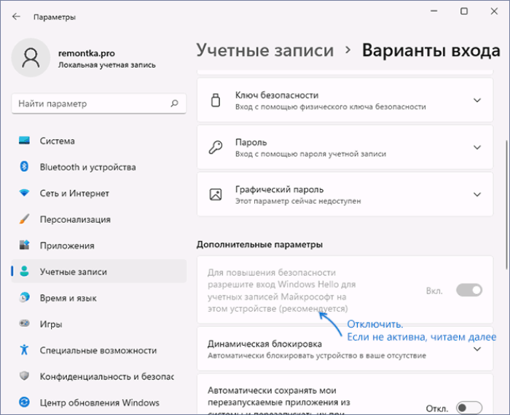Maximize the Параметры window

tap(464, 11)
